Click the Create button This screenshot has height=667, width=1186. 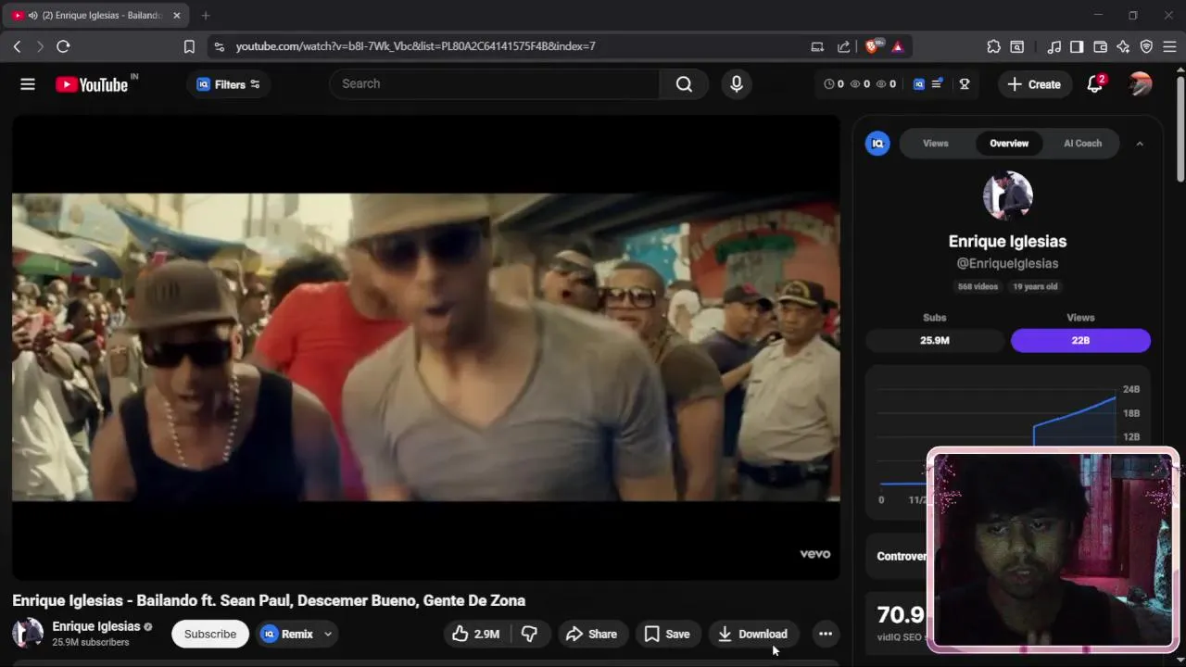[1034, 84]
